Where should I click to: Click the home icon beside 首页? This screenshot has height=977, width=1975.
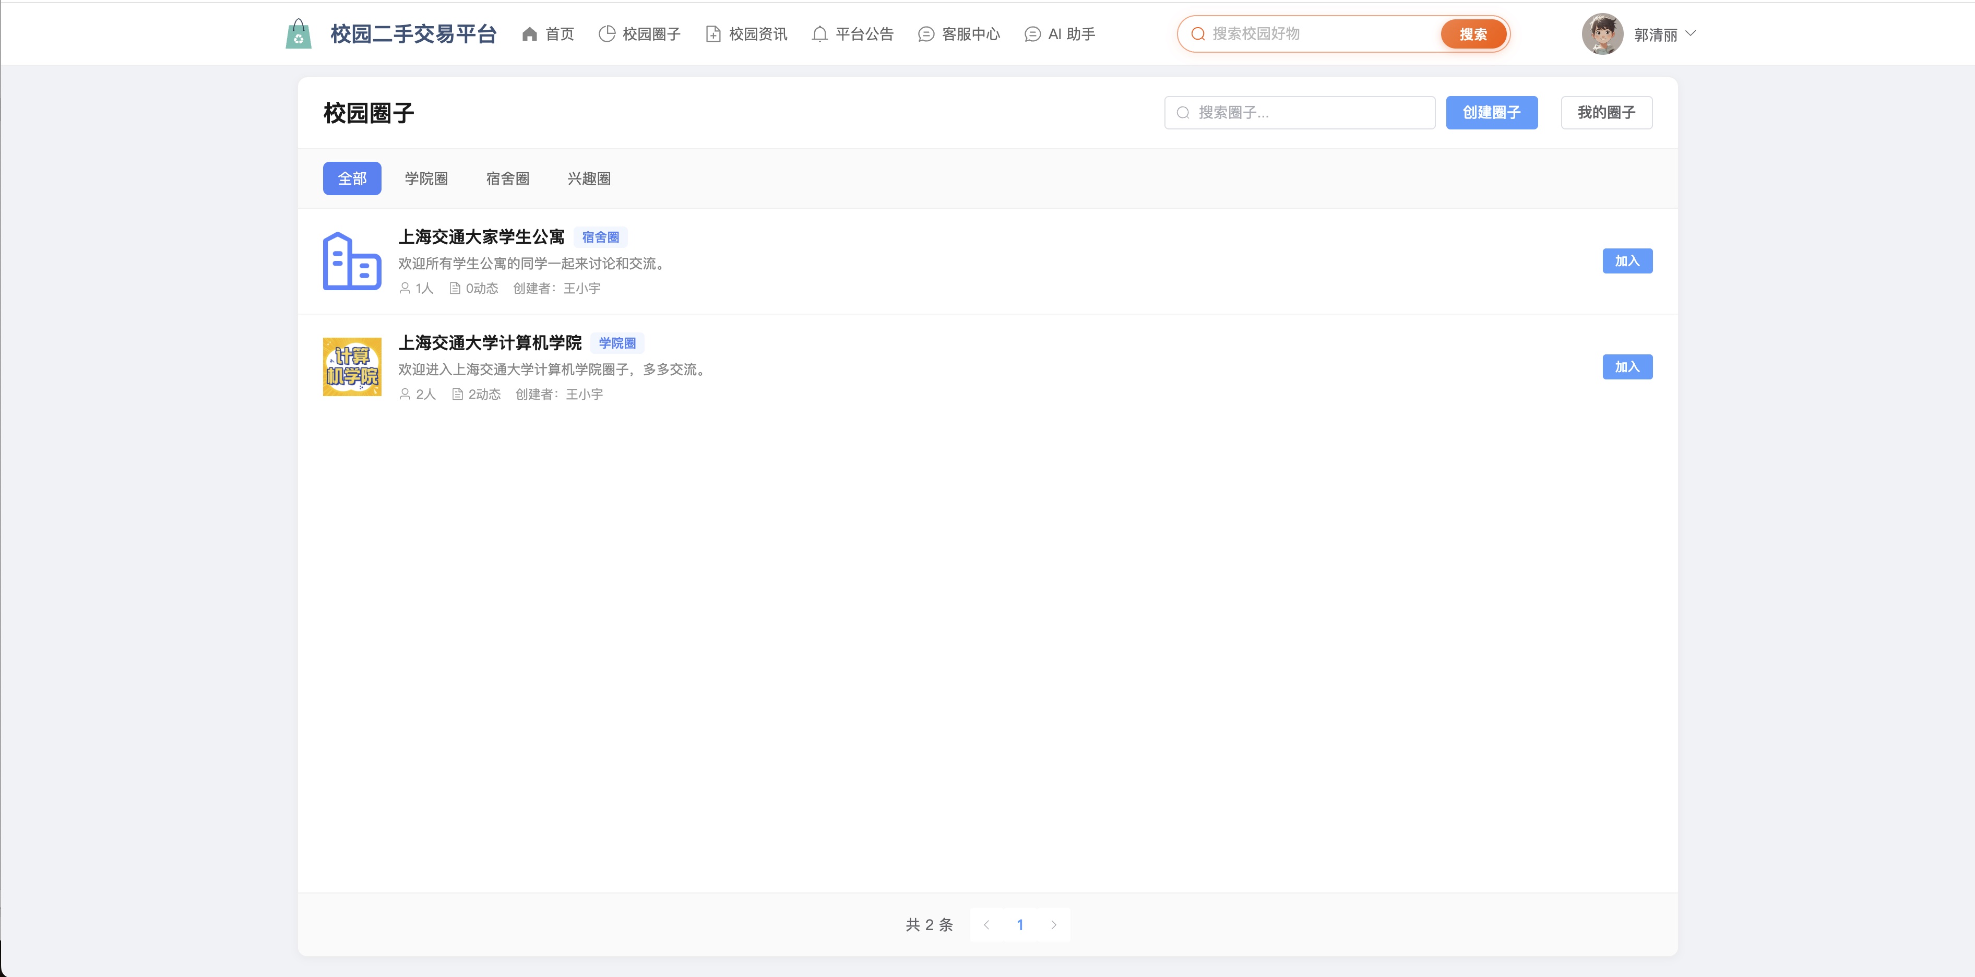[x=529, y=34]
